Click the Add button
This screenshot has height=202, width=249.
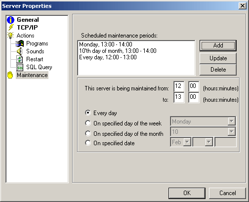[x=218, y=45]
